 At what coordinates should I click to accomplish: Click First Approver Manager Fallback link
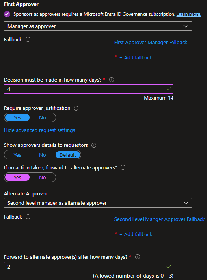tap(151, 42)
